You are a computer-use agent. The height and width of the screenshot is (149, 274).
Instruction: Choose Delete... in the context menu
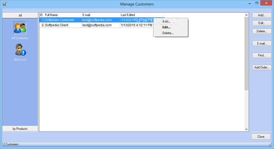[x=168, y=33]
